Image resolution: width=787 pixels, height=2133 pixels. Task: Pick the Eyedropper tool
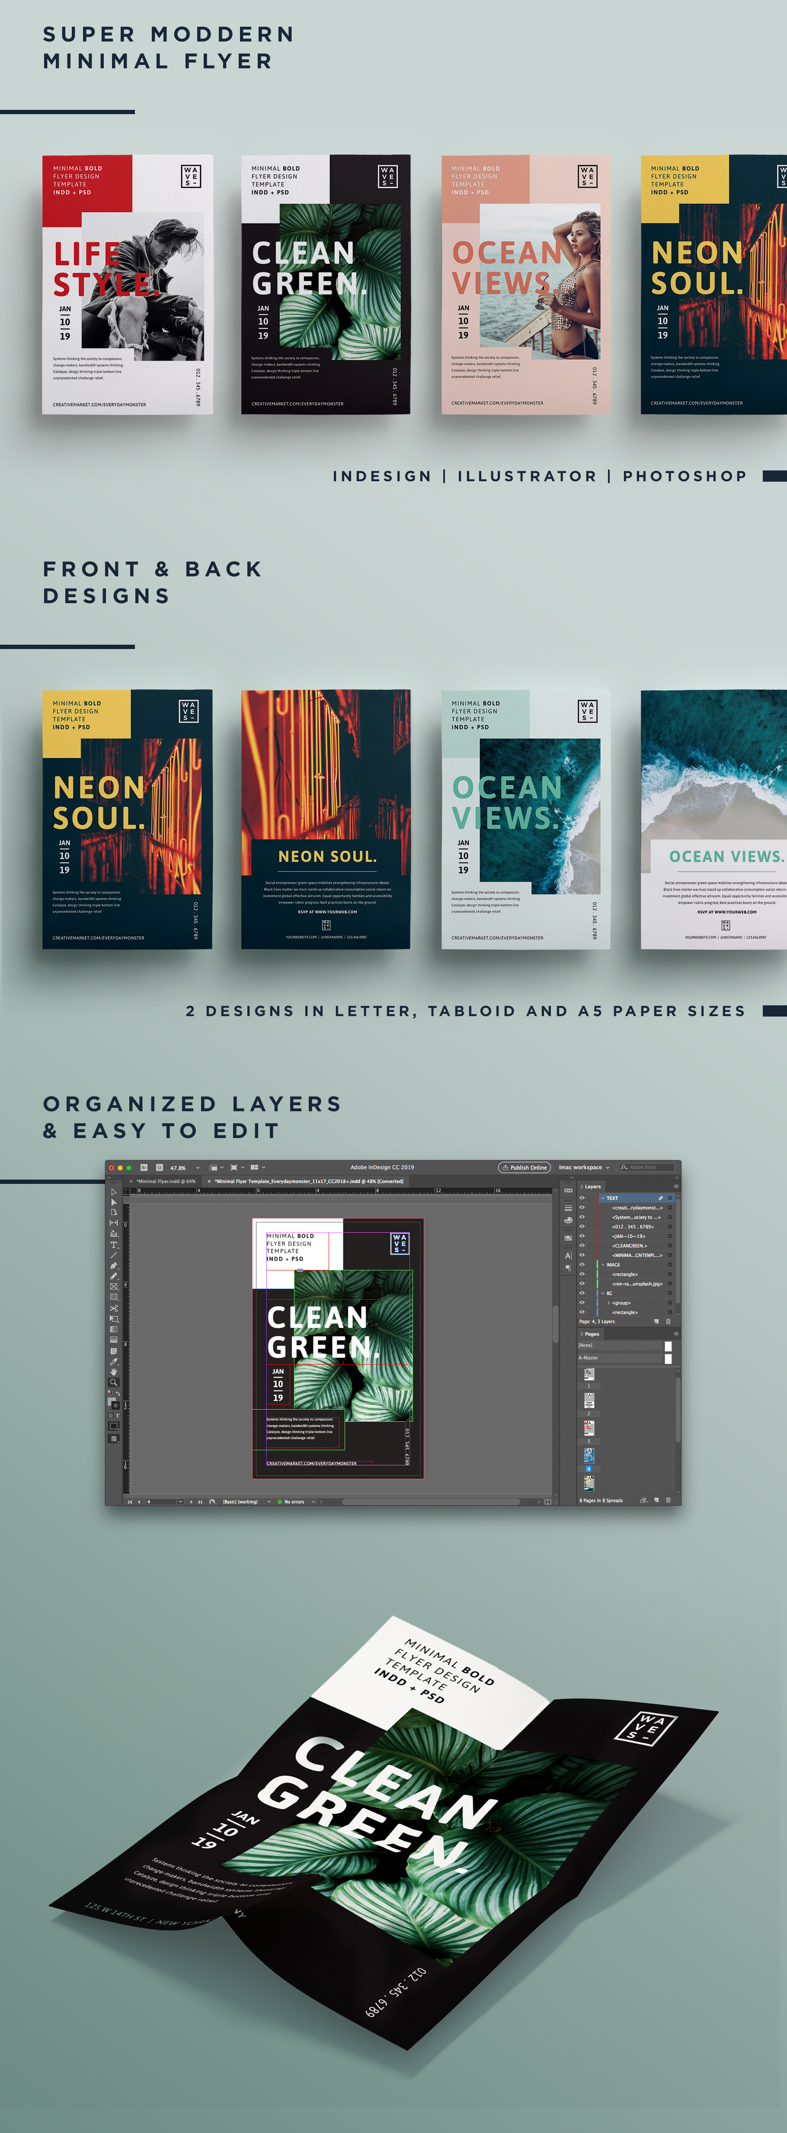click(113, 1361)
